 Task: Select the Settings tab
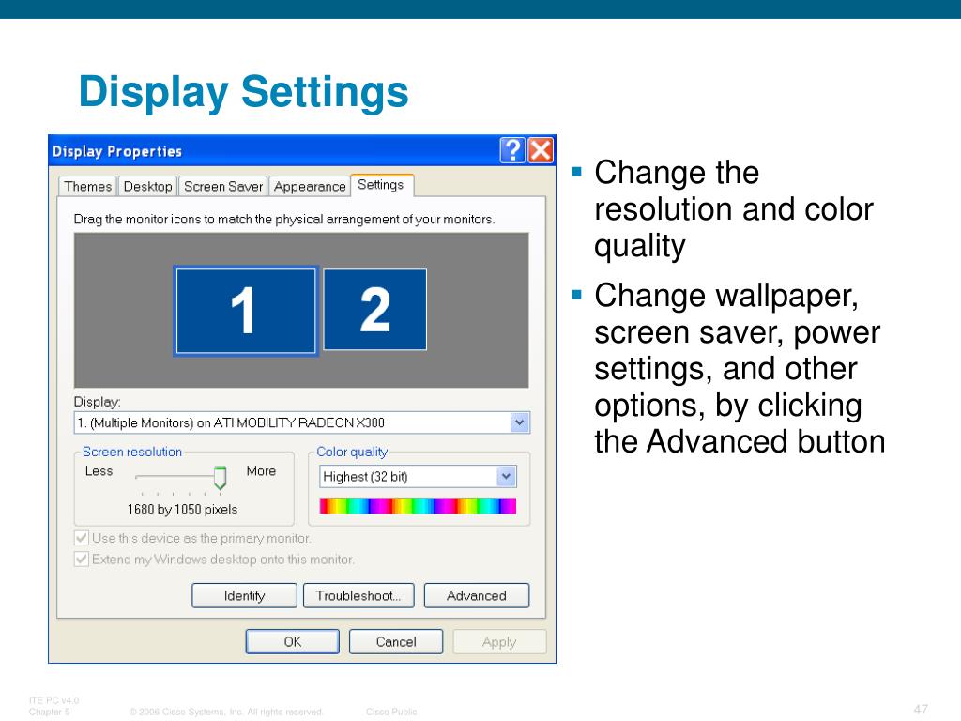click(381, 185)
